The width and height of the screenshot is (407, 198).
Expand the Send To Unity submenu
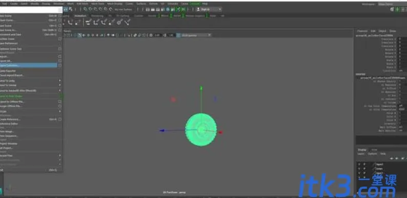click(60, 81)
